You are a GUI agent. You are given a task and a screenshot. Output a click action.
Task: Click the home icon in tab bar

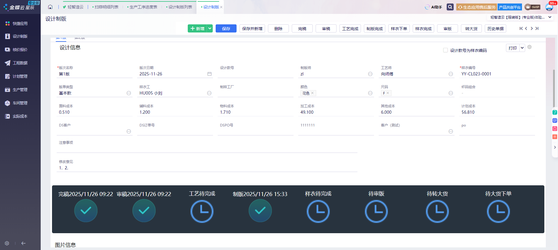coord(50,7)
